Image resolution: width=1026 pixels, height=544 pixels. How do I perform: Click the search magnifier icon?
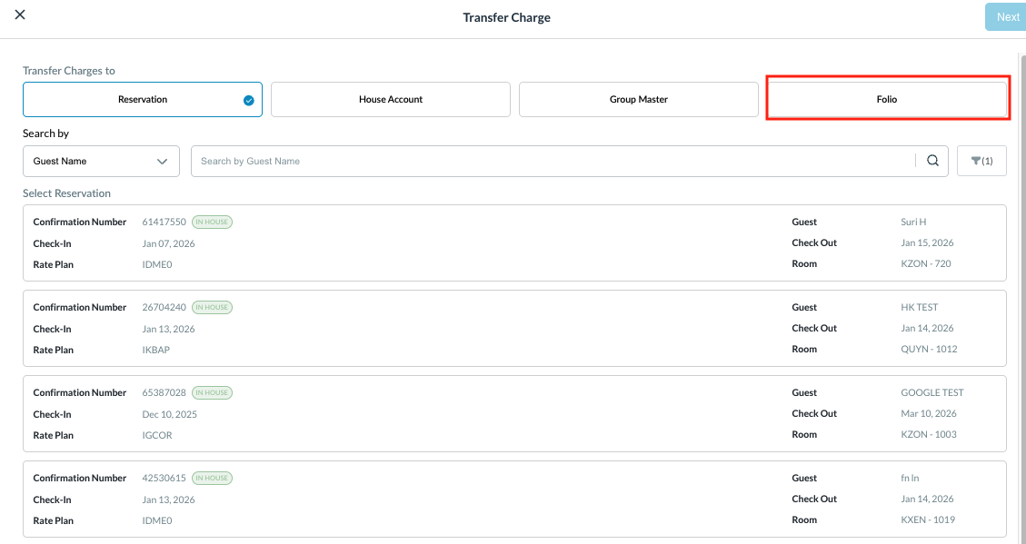click(x=932, y=161)
